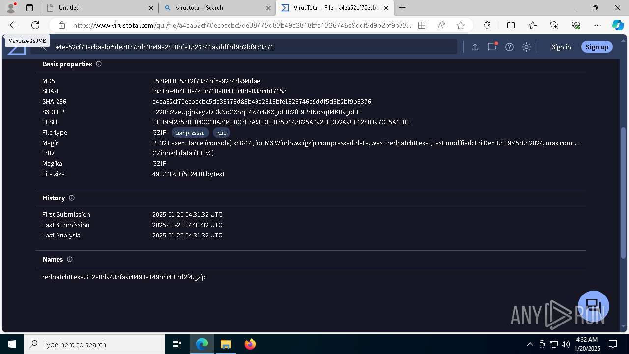Open the Copilot sidebar icon

pos(618,25)
